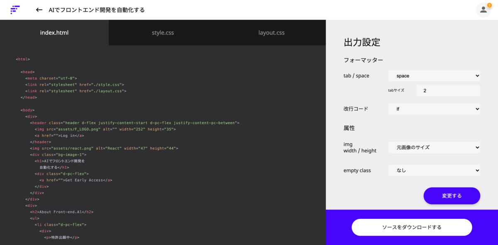
Task: Click the </header> closing tag line
Action: 41,142
